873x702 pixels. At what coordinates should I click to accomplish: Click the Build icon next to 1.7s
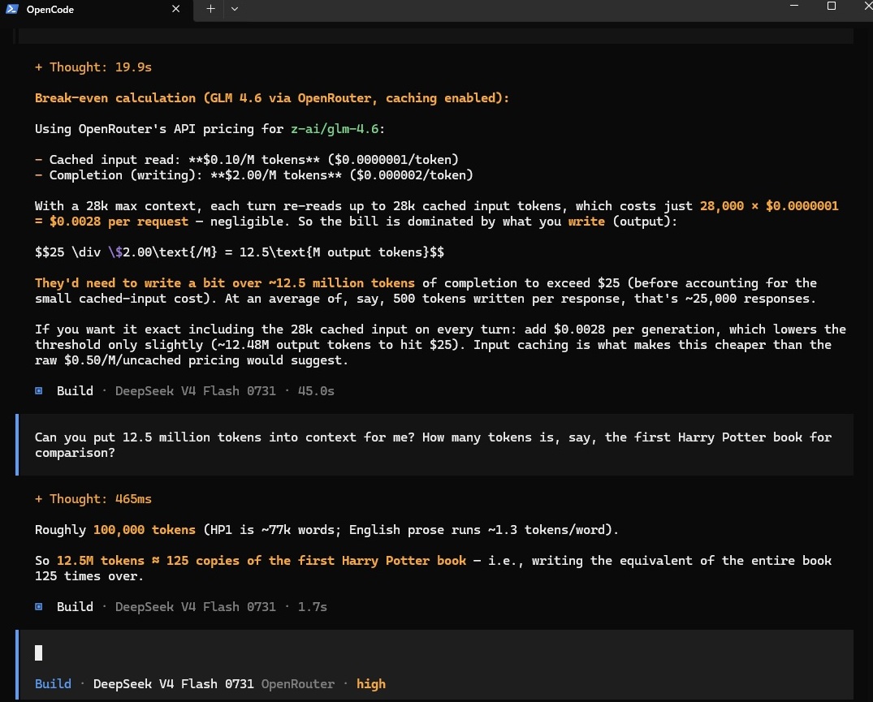[39, 607]
